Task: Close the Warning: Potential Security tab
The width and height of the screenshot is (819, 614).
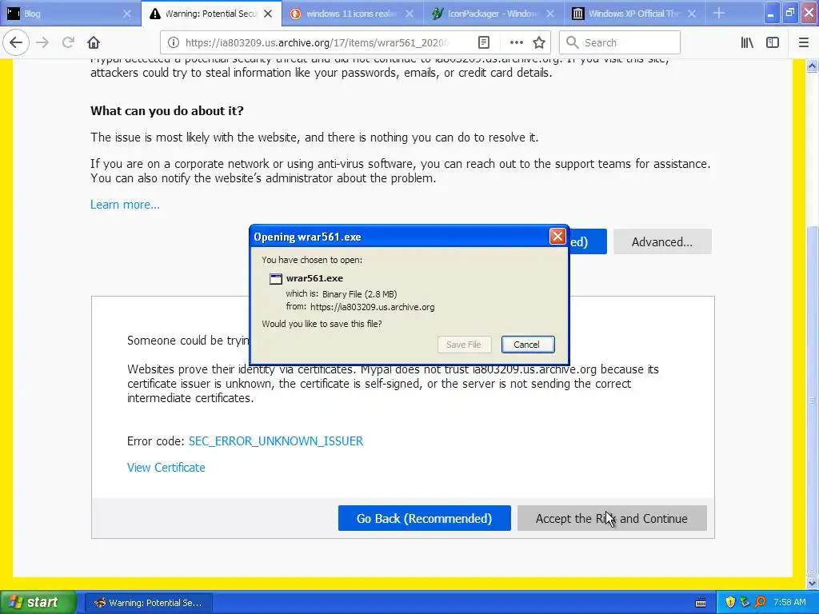Action: coord(268,14)
